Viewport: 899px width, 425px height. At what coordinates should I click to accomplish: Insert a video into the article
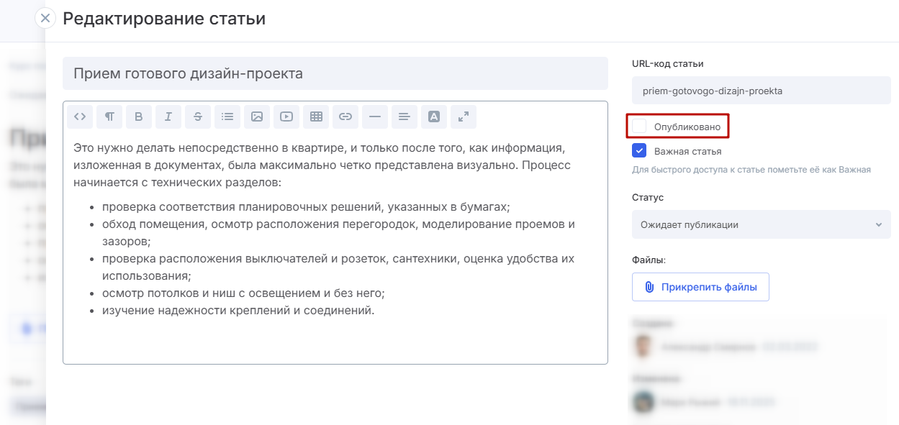tap(286, 116)
